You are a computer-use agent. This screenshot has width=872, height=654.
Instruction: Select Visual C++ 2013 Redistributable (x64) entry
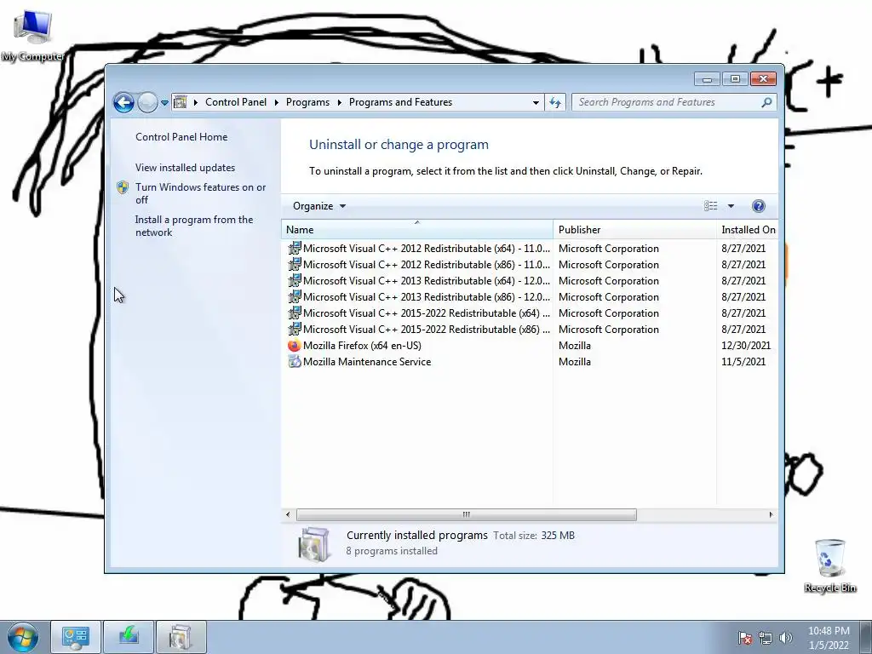click(530, 281)
